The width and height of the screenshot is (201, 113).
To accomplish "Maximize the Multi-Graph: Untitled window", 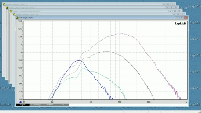I will click(182, 18).
